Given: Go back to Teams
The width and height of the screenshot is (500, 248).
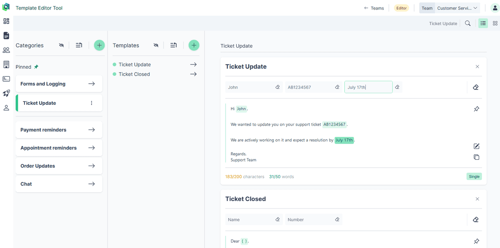Looking at the screenshot, I should tap(374, 8).
